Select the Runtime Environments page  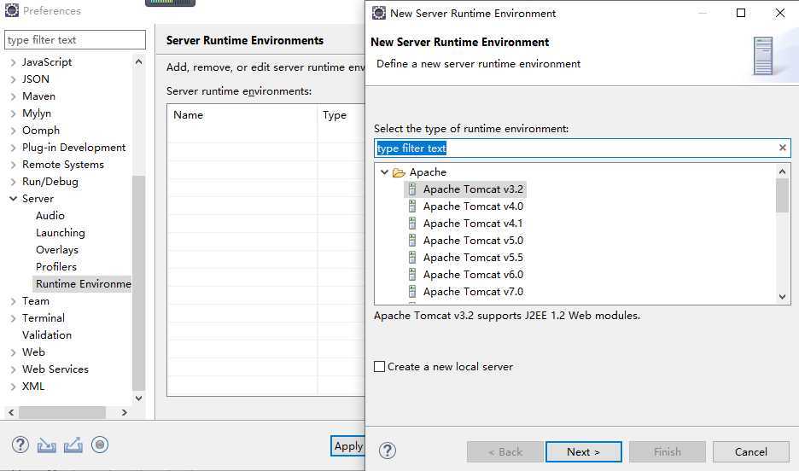click(83, 283)
